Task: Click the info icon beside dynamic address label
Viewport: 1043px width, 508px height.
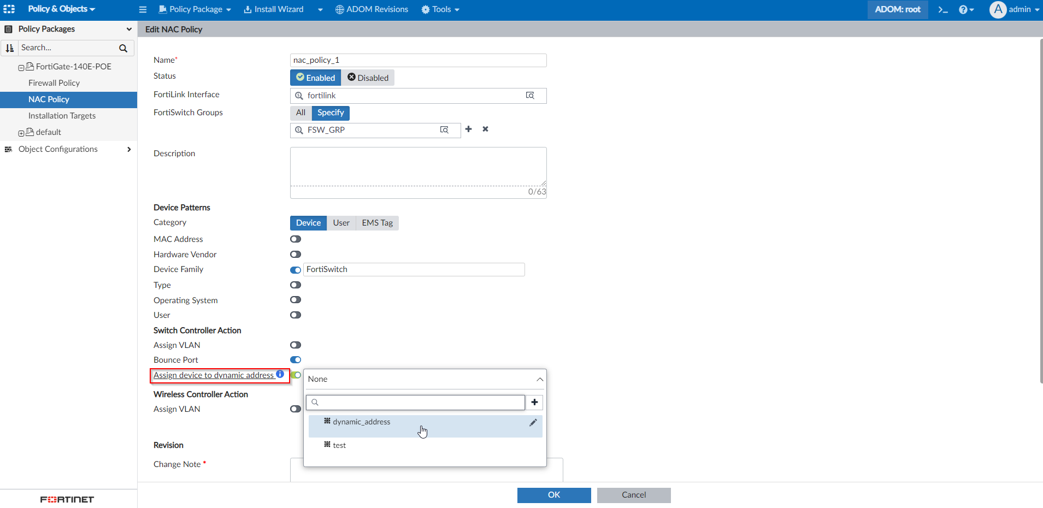Action: click(280, 374)
